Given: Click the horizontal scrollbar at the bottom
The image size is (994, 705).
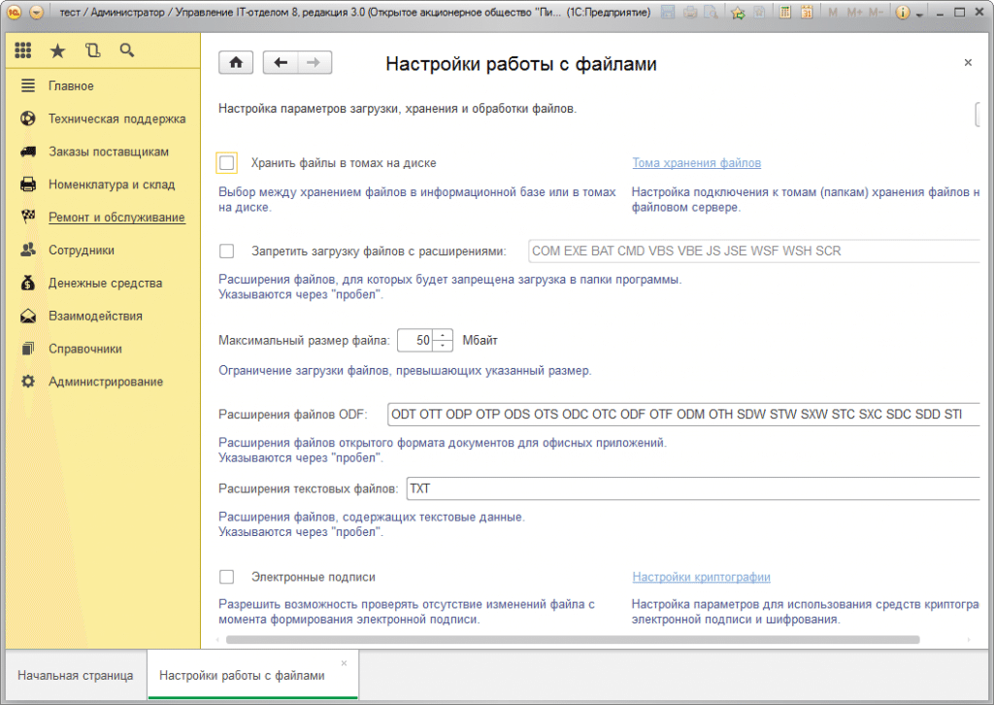Looking at the screenshot, I should 573,640.
